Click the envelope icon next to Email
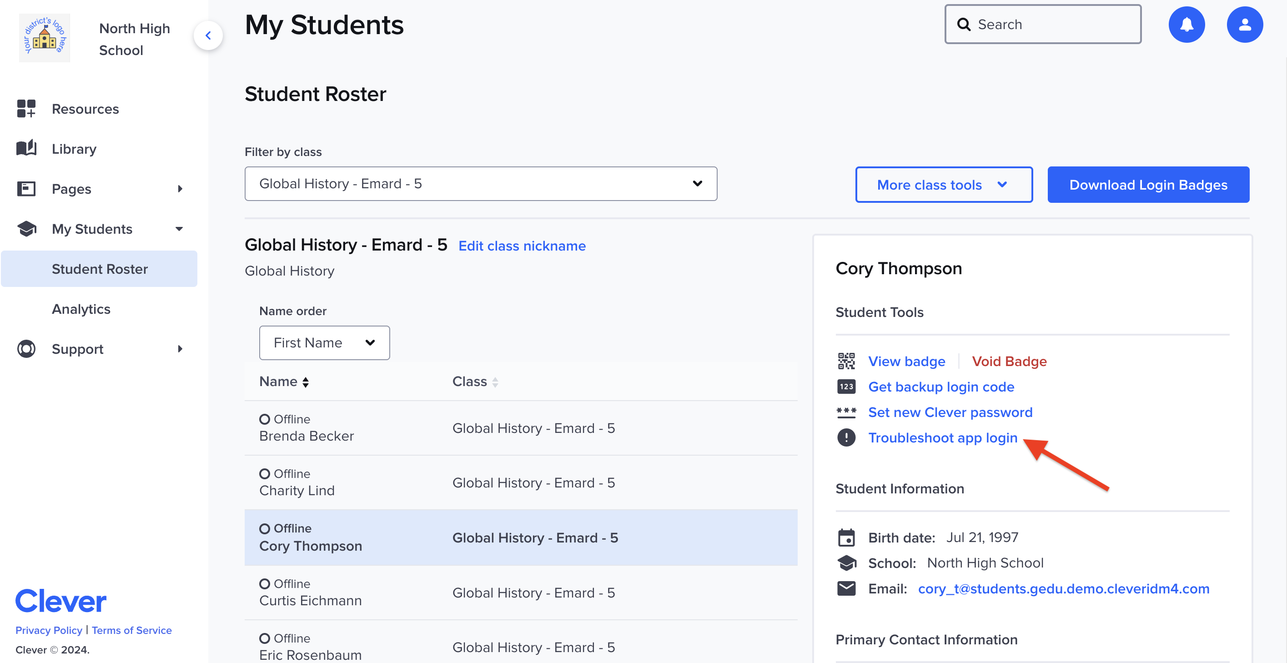 [847, 588]
